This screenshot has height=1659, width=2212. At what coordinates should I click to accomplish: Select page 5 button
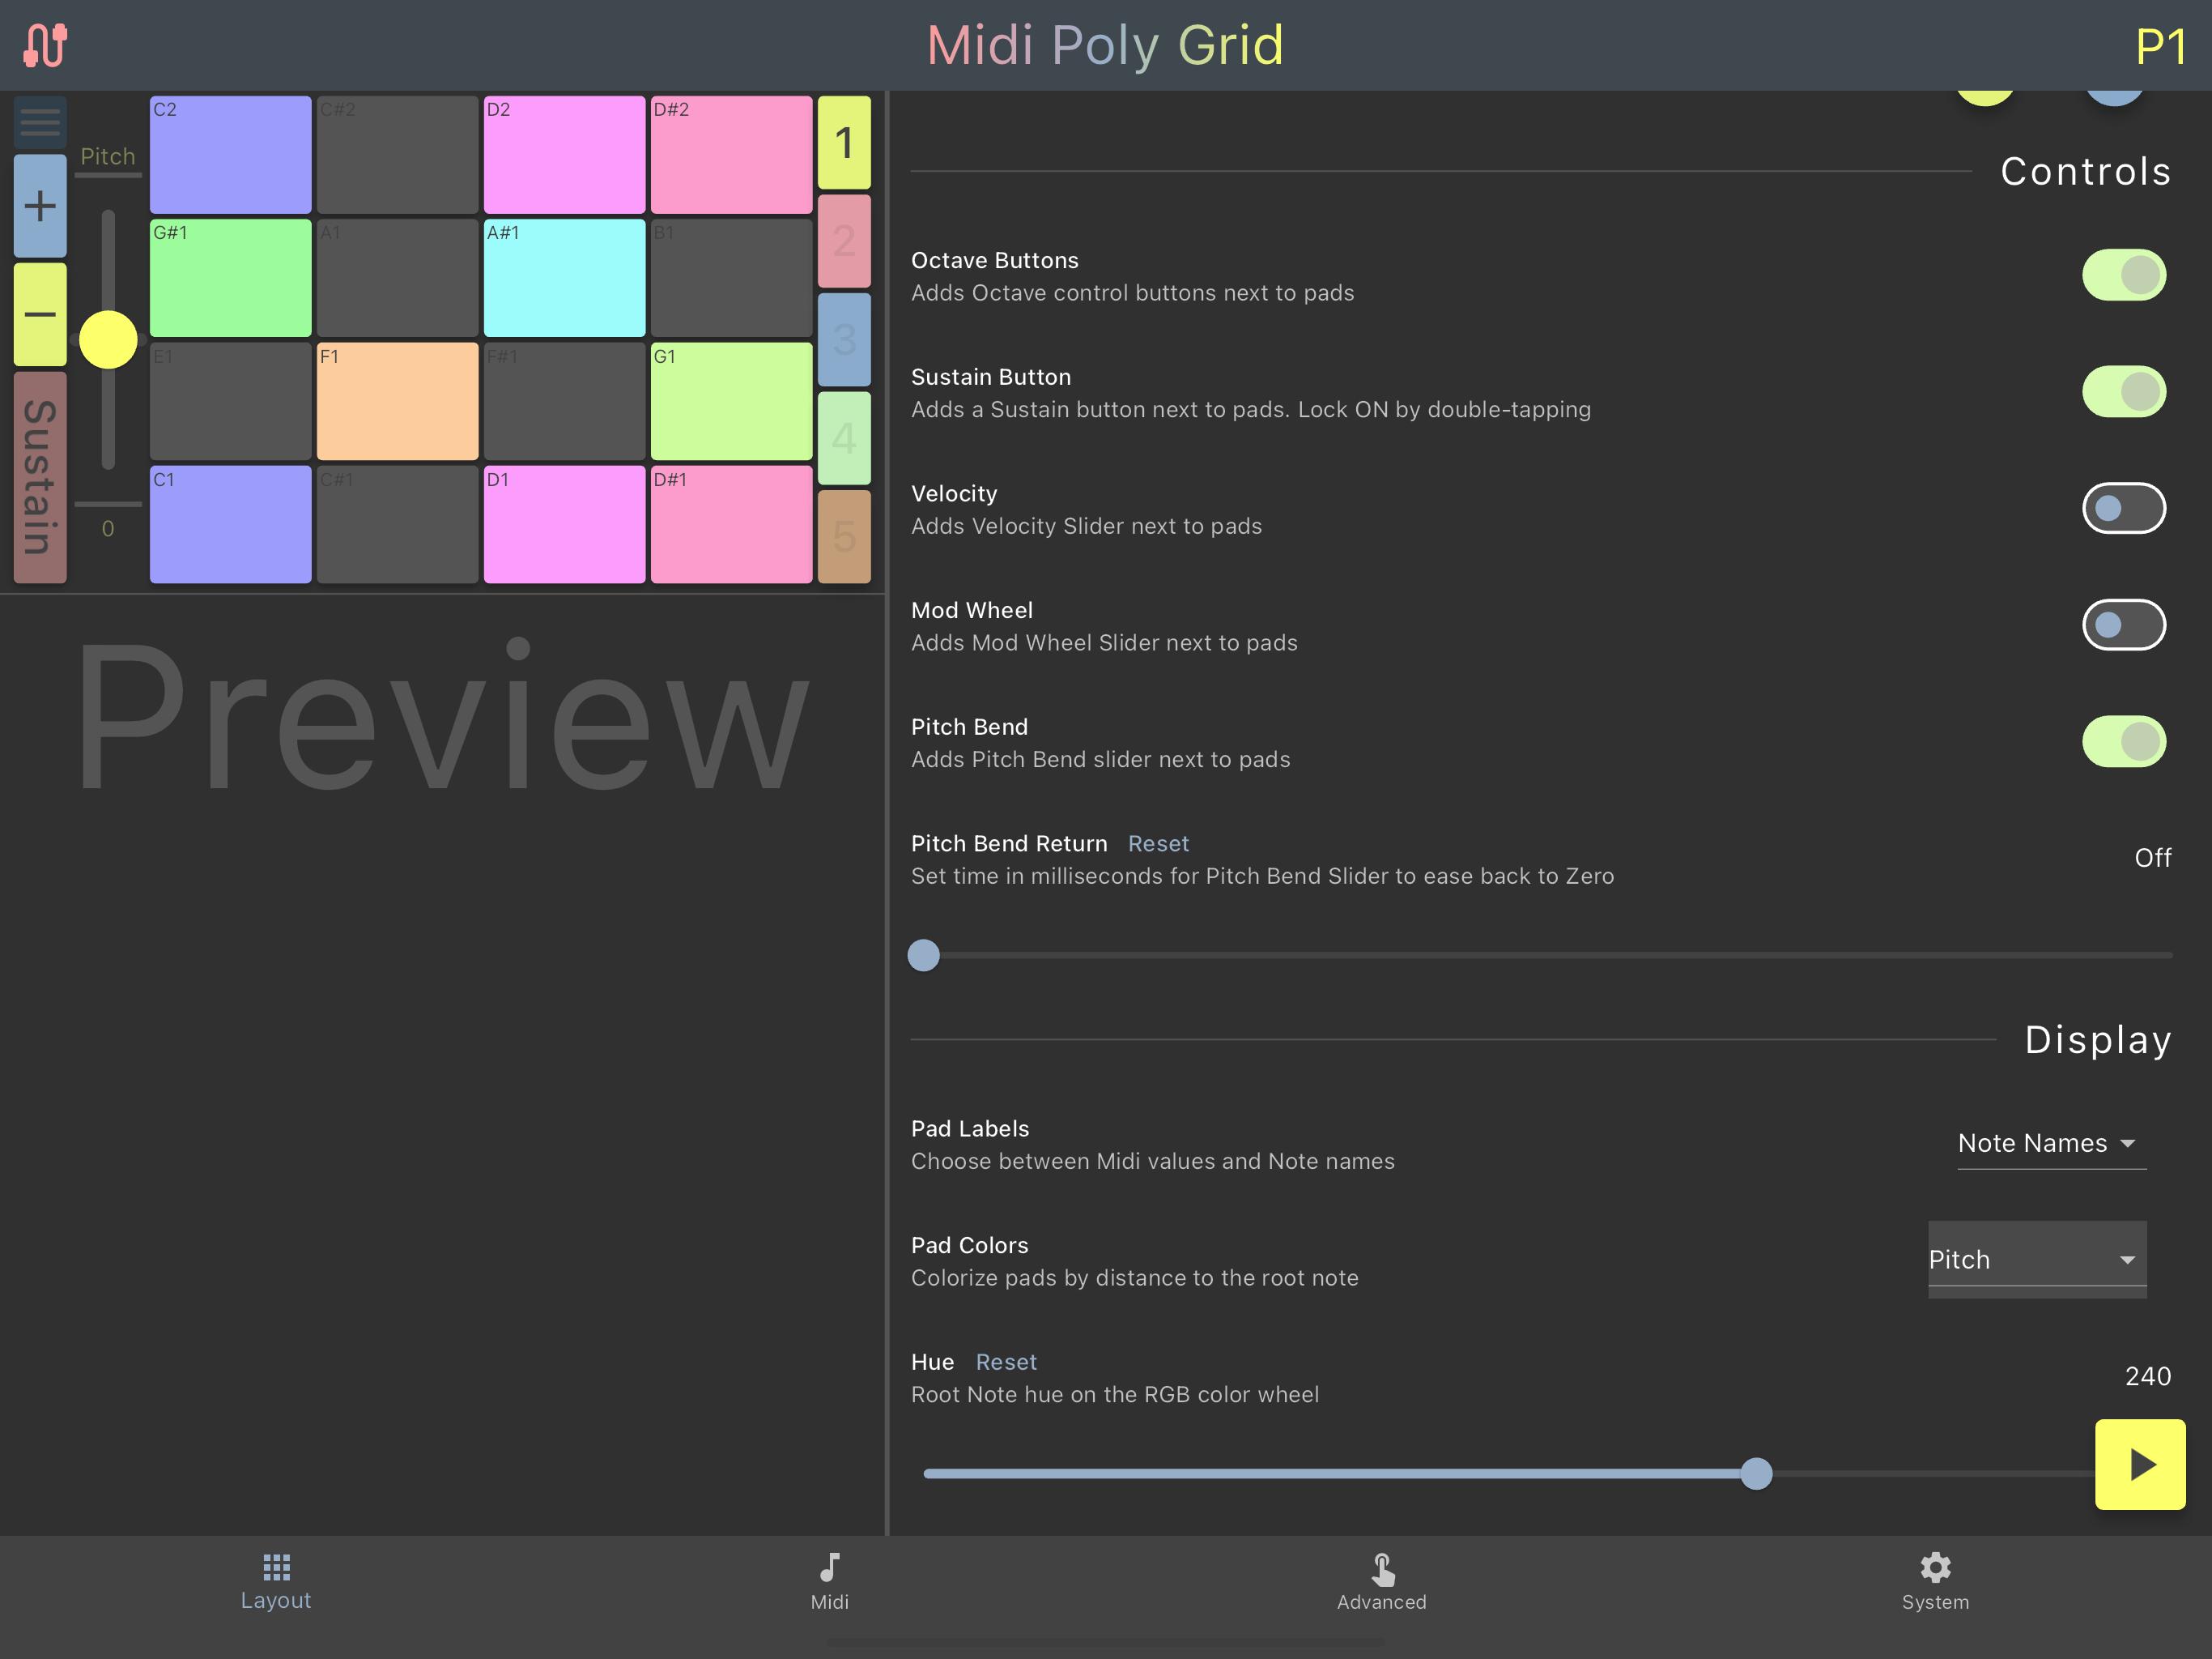(x=844, y=536)
